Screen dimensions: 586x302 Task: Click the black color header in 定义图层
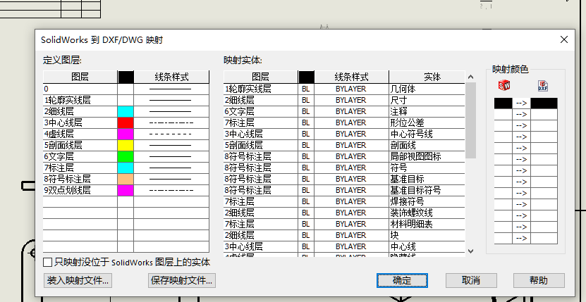coord(126,77)
